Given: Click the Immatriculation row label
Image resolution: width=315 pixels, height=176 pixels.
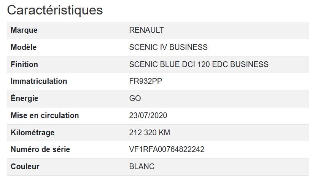Looking at the screenshot, I should click(x=39, y=81).
